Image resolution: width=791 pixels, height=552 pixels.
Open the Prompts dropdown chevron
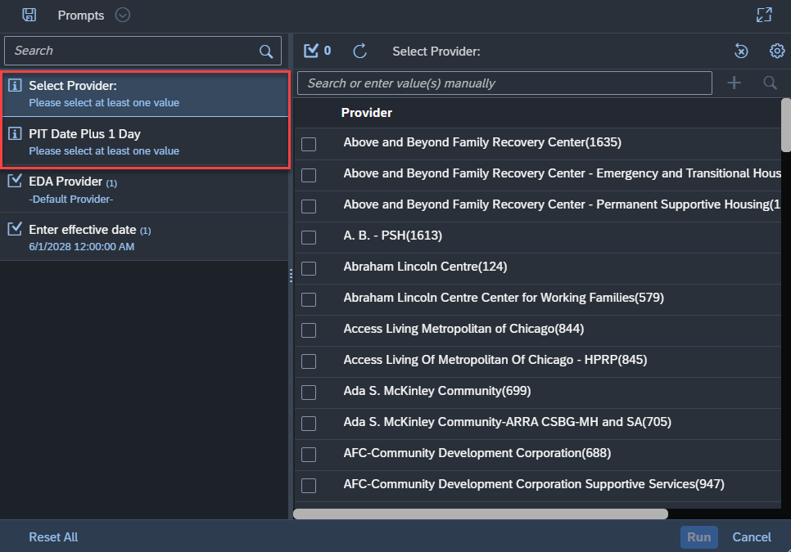pyautogui.click(x=123, y=15)
